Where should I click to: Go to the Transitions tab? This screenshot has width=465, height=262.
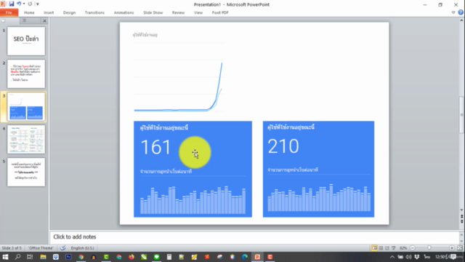(94, 12)
